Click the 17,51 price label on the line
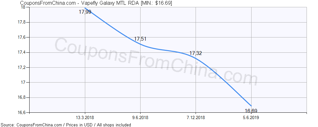Image resolution: width=318 pixels, height=127 pixels. click(x=140, y=39)
